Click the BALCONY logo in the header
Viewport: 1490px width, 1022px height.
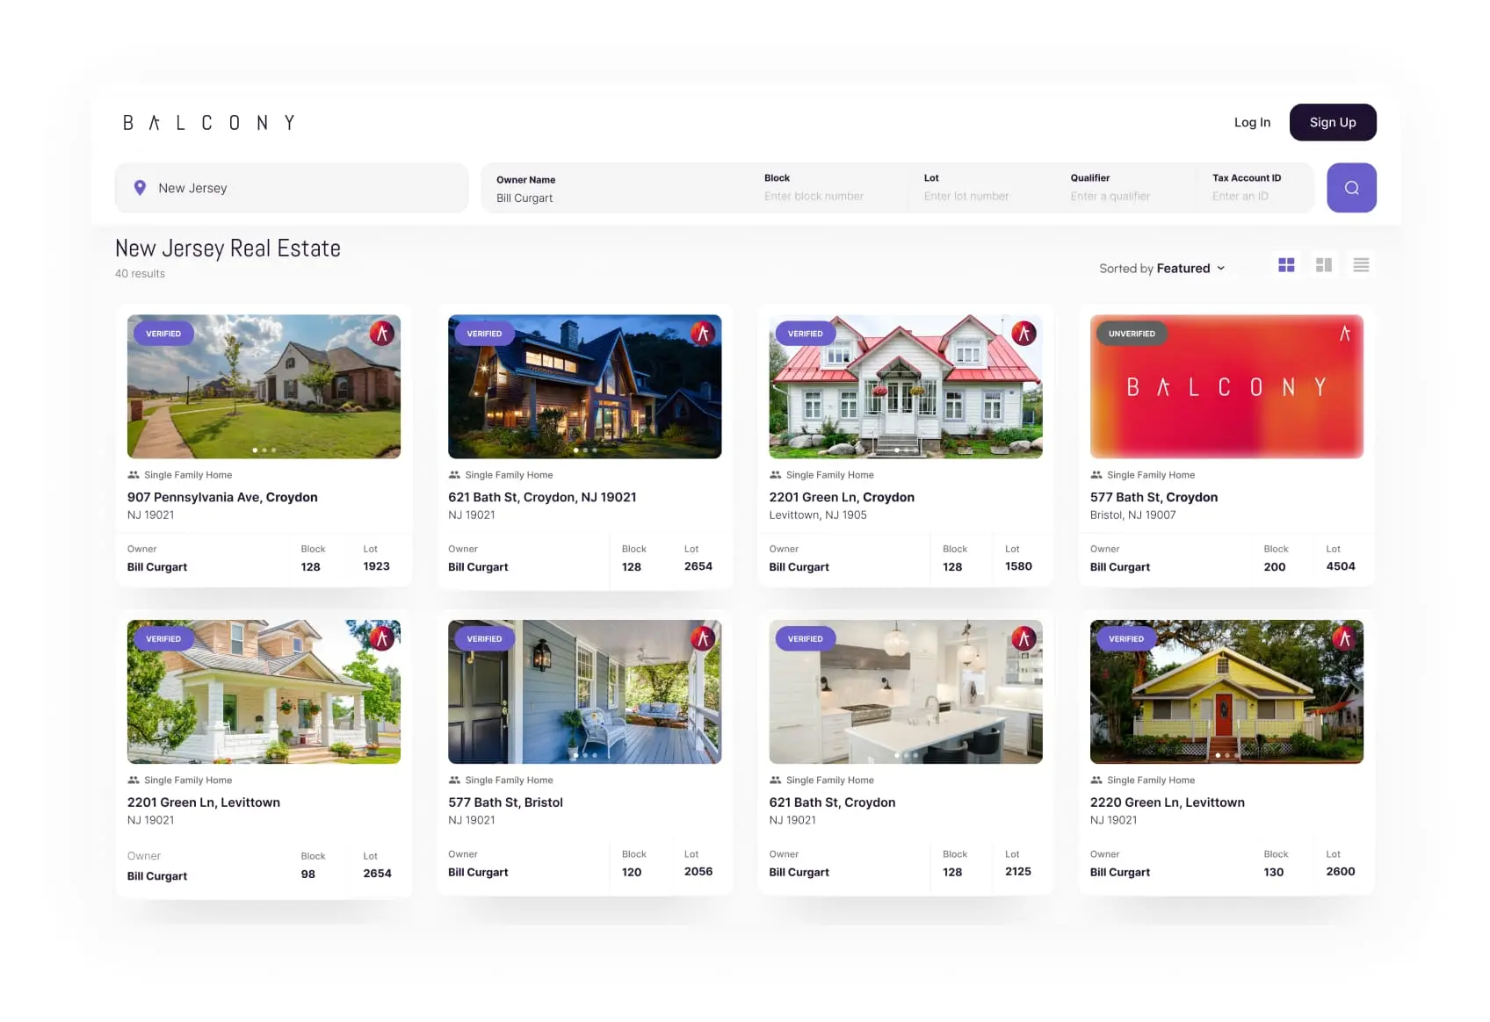[x=207, y=122]
